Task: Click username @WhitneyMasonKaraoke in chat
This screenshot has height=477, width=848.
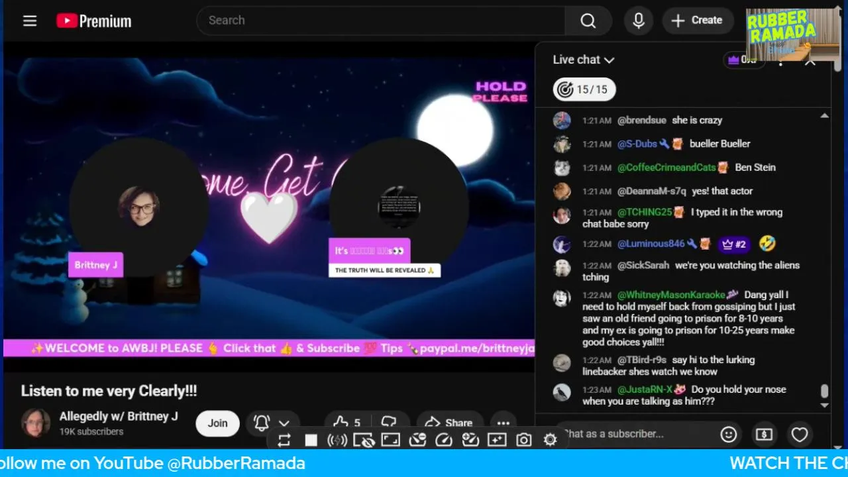Action: [671, 295]
